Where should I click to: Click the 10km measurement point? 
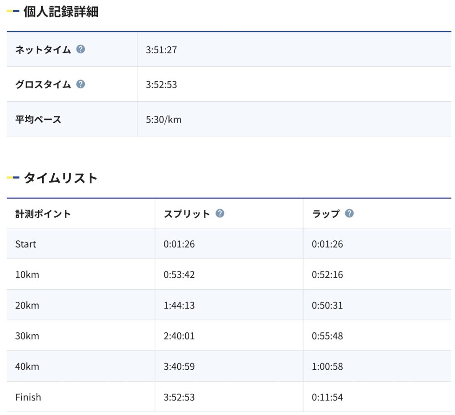27,275
